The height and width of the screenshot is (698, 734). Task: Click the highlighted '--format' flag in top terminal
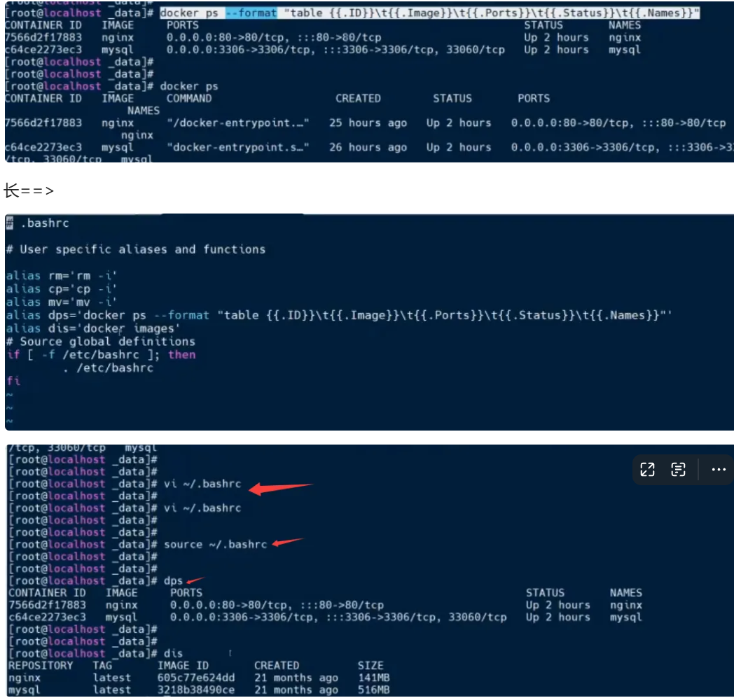coord(251,13)
